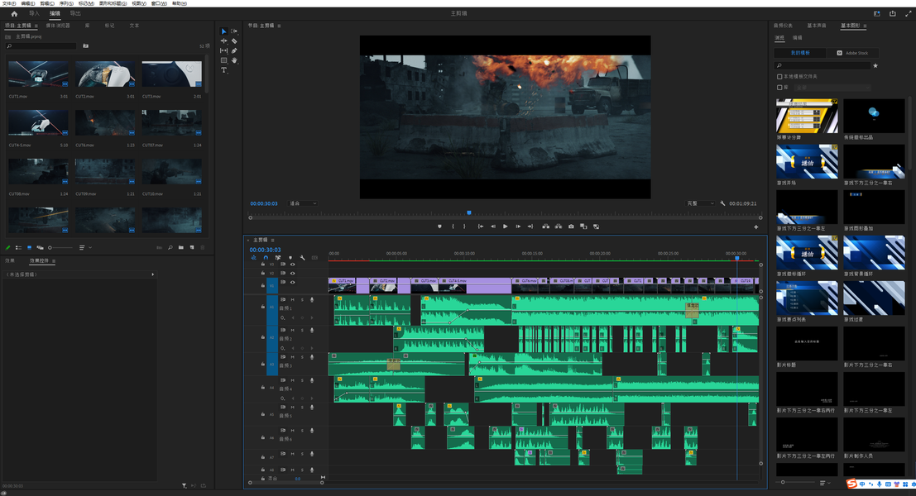Open the zoom level dropdown in Program monitor
This screenshot has width=916, height=496.
pos(303,203)
